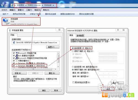138x100 pixels.
Task: Toggle the QoS 数据包计划程序 checkbox
Action: (14, 56)
